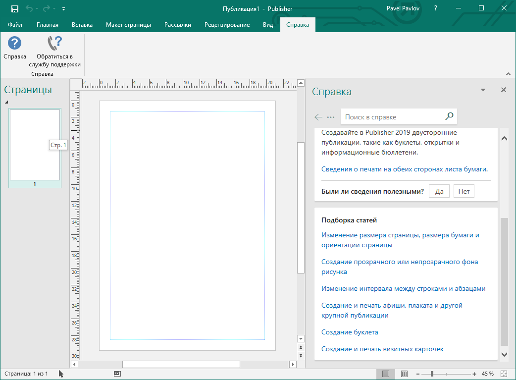Click help pane scroll up arrow
This screenshot has width=516, height=380.
point(504,139)
